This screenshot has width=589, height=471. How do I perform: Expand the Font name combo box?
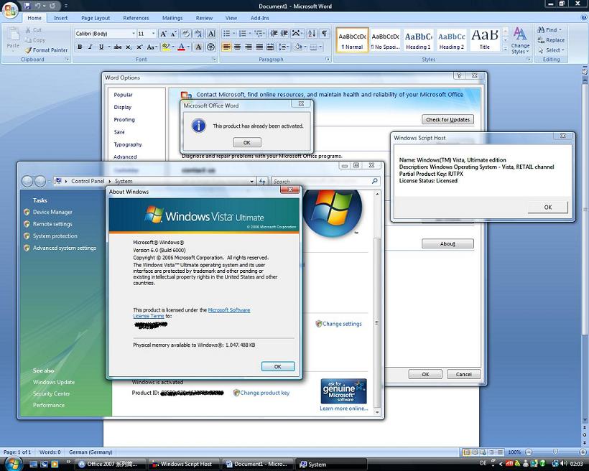pyautogui.click(x=134, y=34)
